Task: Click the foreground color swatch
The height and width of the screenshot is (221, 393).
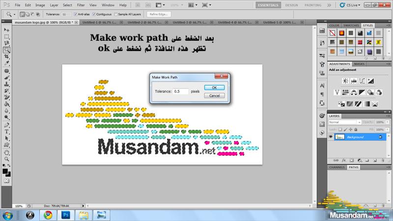Action: (5, 171)
